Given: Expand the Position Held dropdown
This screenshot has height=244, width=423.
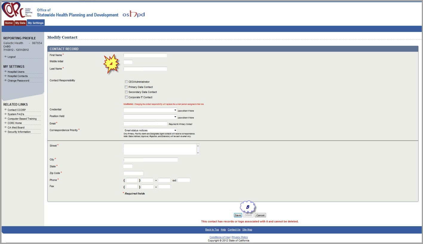Looking at the screenshot, I should coord(150,117).
